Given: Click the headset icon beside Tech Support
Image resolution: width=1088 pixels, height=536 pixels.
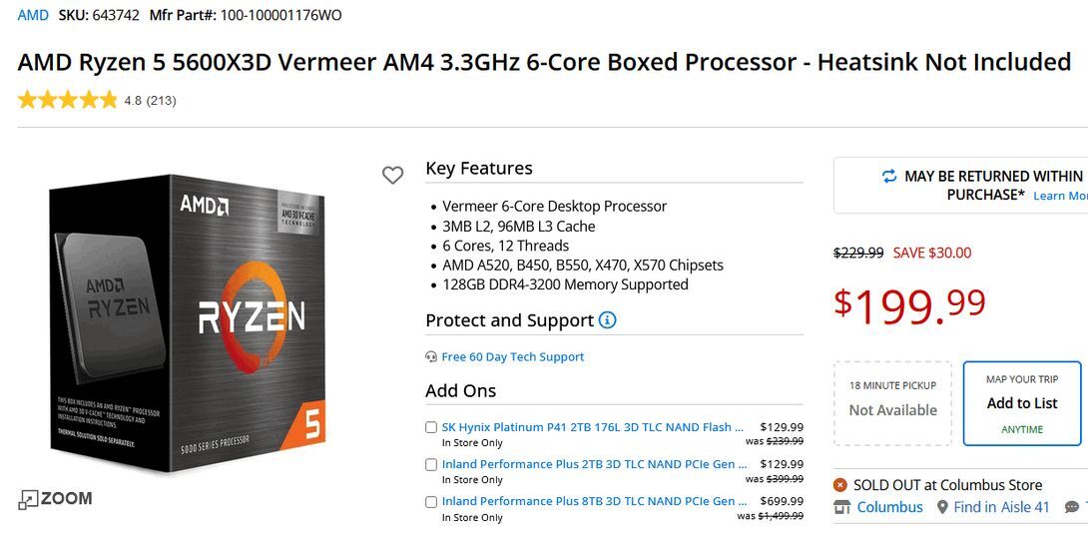Looking at the screenshot, I should coord(431,357).
